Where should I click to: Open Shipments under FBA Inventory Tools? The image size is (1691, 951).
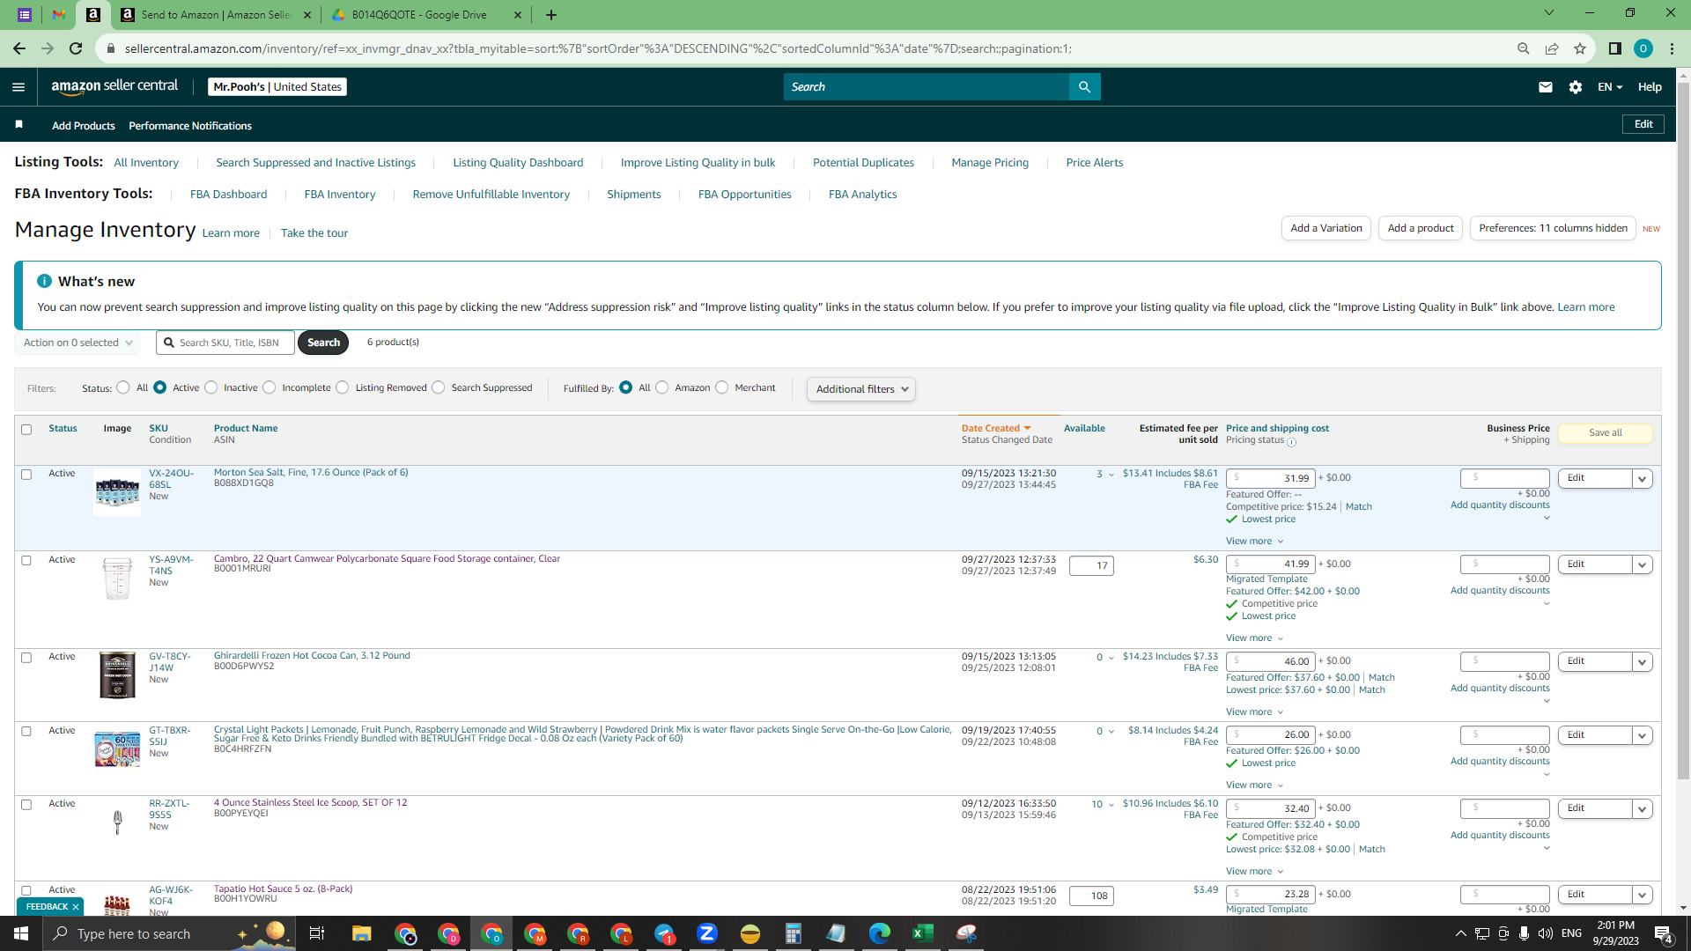point(633,195)
